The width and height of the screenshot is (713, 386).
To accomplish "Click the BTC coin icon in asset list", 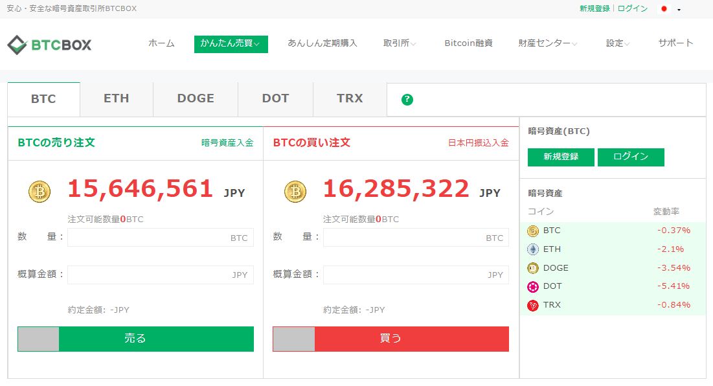I will pyautogui.click(x=532, y=231).
